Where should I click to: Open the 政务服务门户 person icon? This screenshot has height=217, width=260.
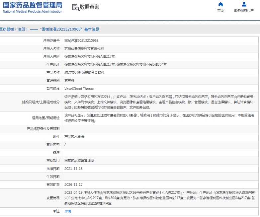(x=244, y=4)
